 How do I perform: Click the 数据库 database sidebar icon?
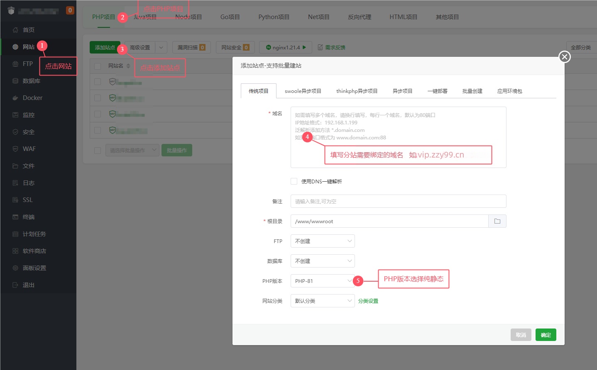(x=15, y=81)
